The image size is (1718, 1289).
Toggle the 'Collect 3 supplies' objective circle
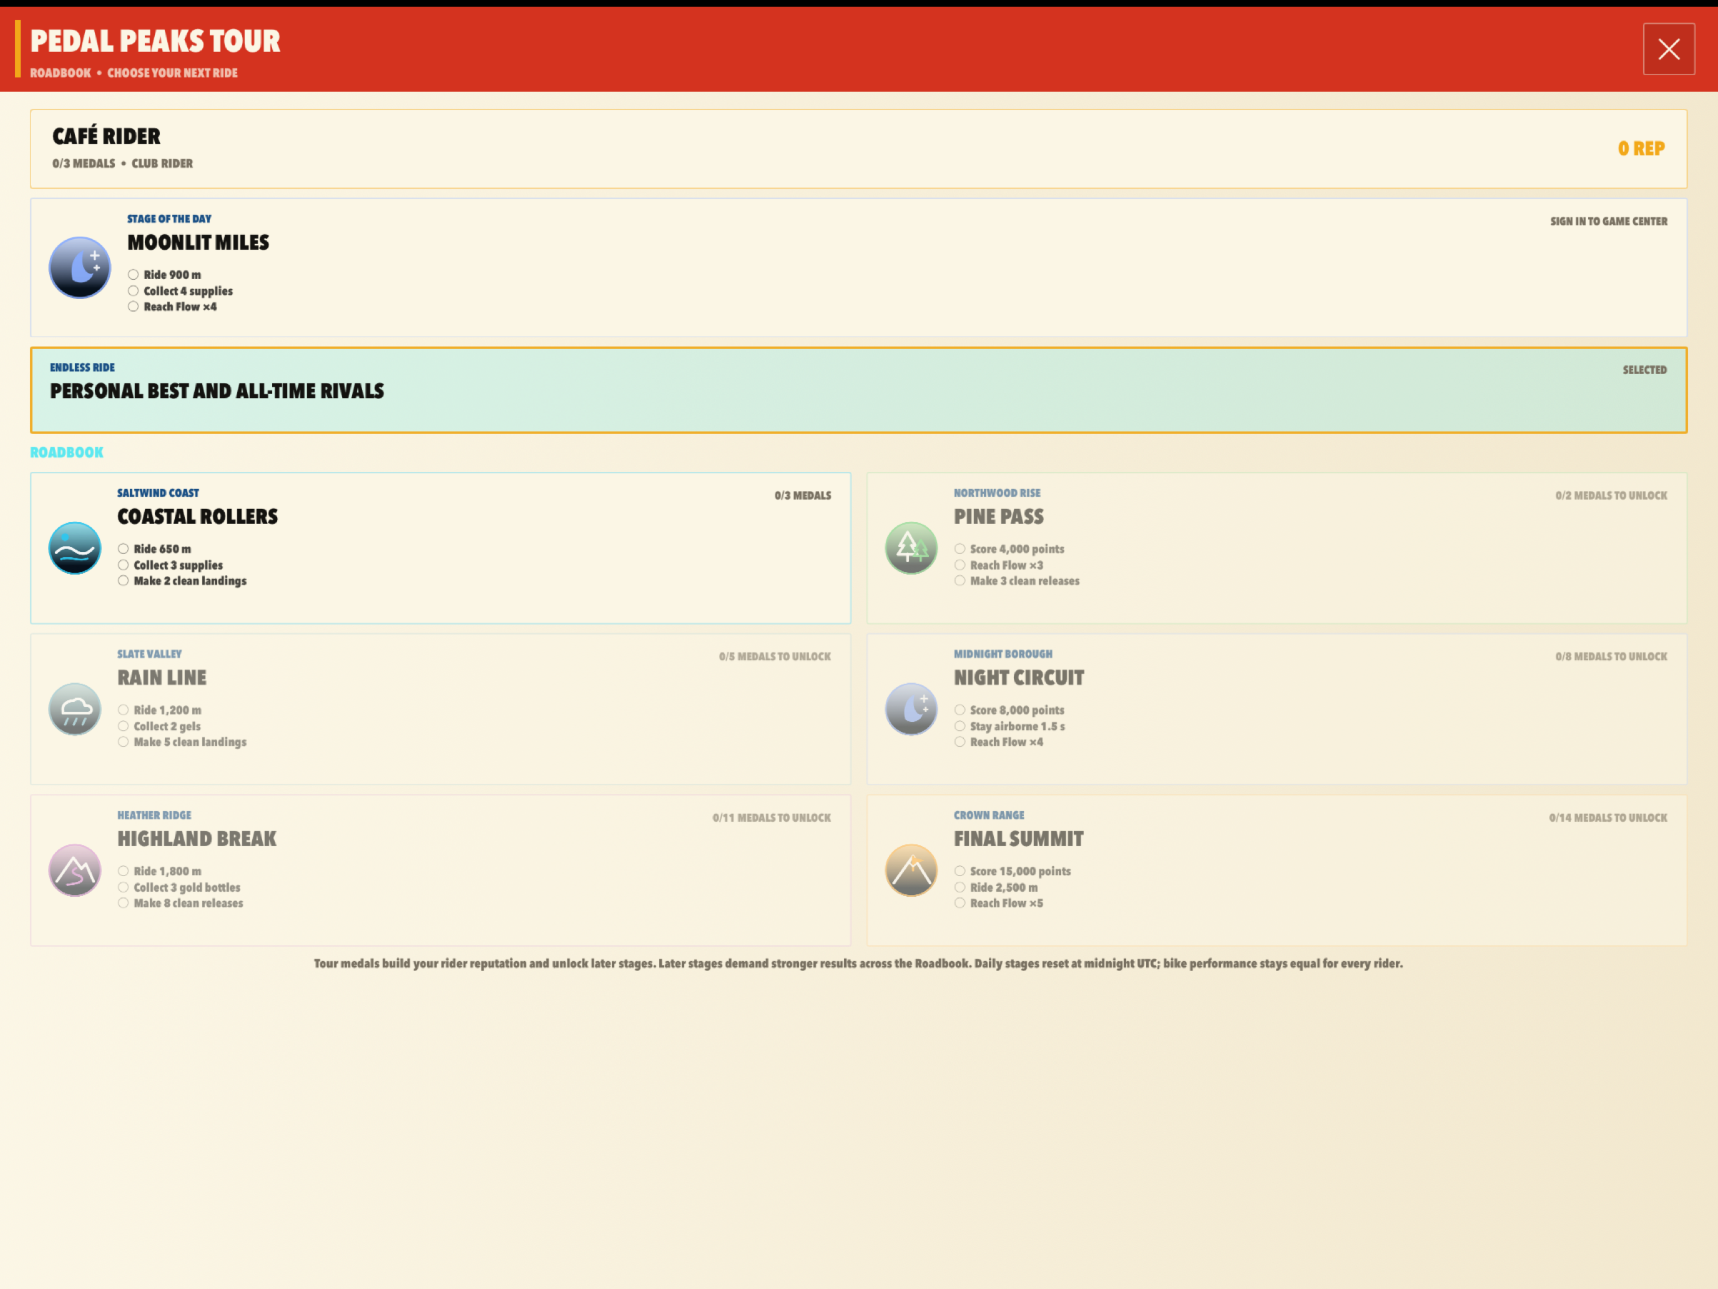point(124,565)
